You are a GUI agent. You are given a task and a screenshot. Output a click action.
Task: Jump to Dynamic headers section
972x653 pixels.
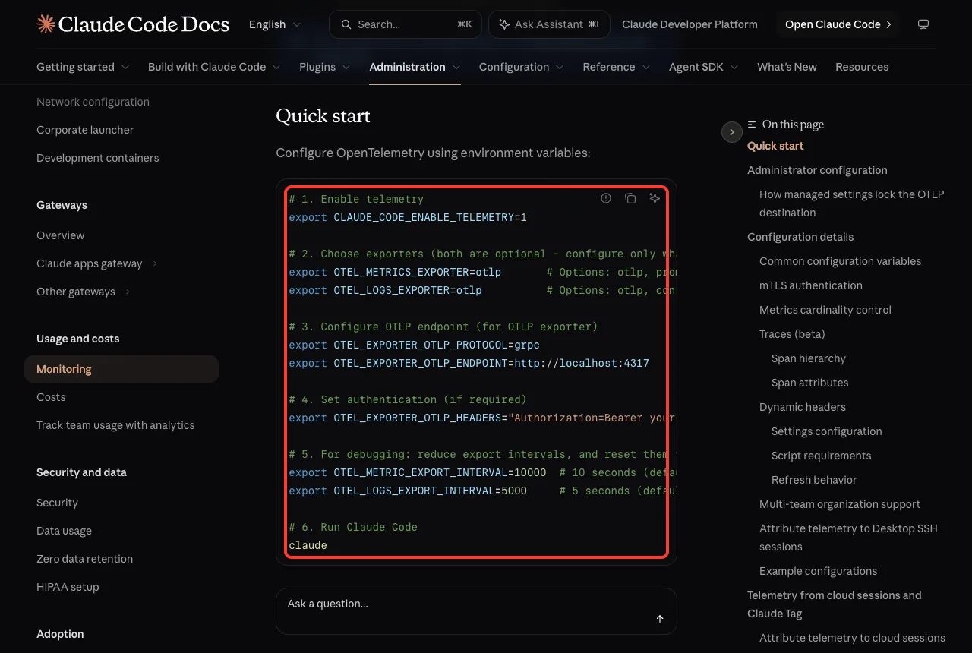(803, 407)
